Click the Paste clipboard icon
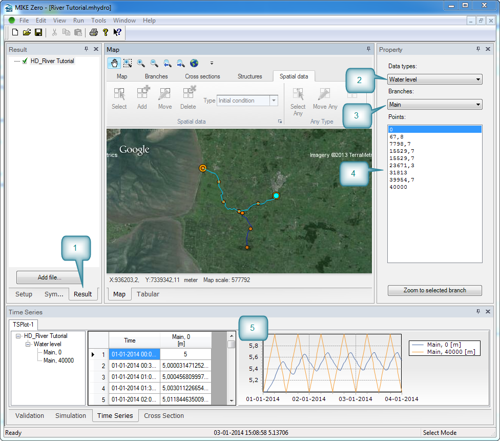Viewport: 500px width, 441px height. (78, 32)
